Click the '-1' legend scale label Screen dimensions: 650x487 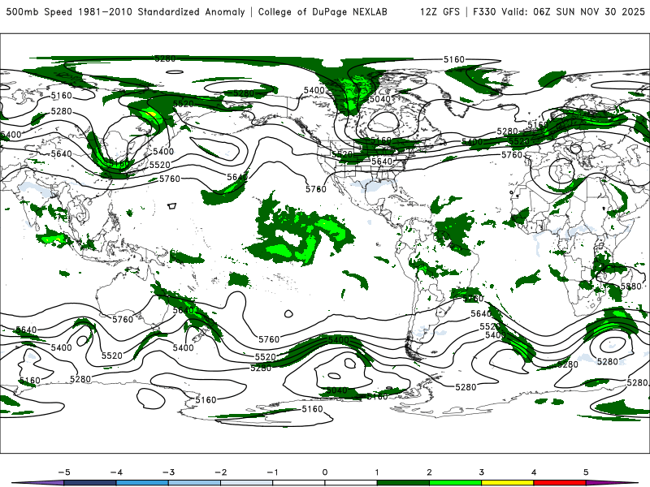coord(272,472)
